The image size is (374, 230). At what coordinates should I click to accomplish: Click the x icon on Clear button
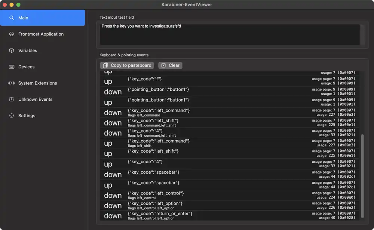pyautogui.click(x=163, y=65)
